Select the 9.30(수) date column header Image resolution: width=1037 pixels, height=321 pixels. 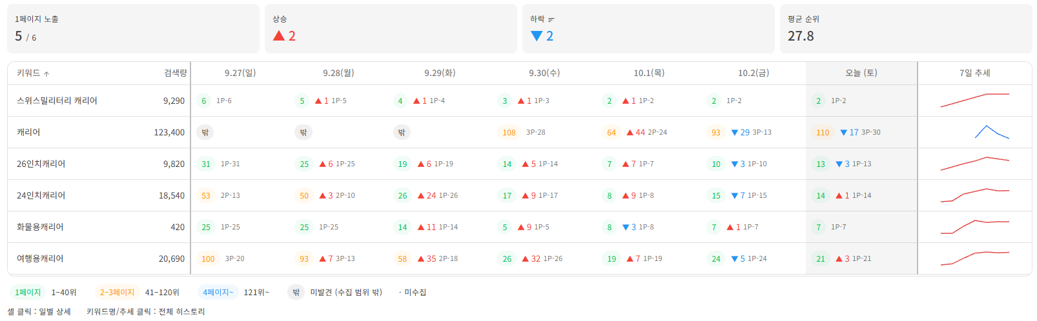544,73
